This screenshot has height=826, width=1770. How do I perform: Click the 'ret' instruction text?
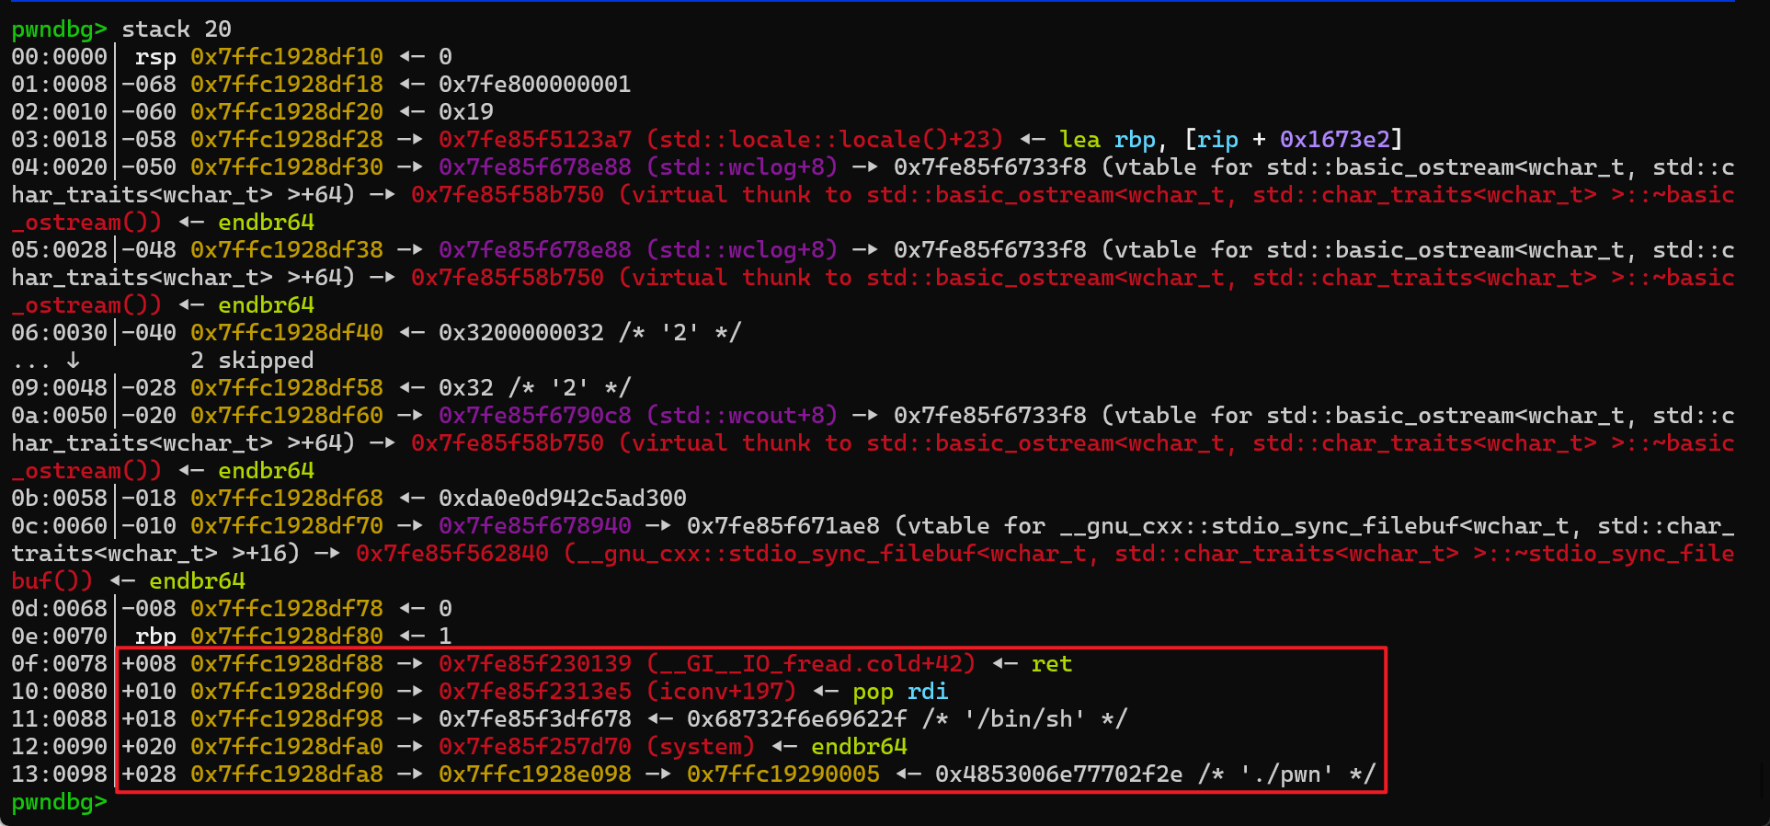click(x=1051, y=664)
